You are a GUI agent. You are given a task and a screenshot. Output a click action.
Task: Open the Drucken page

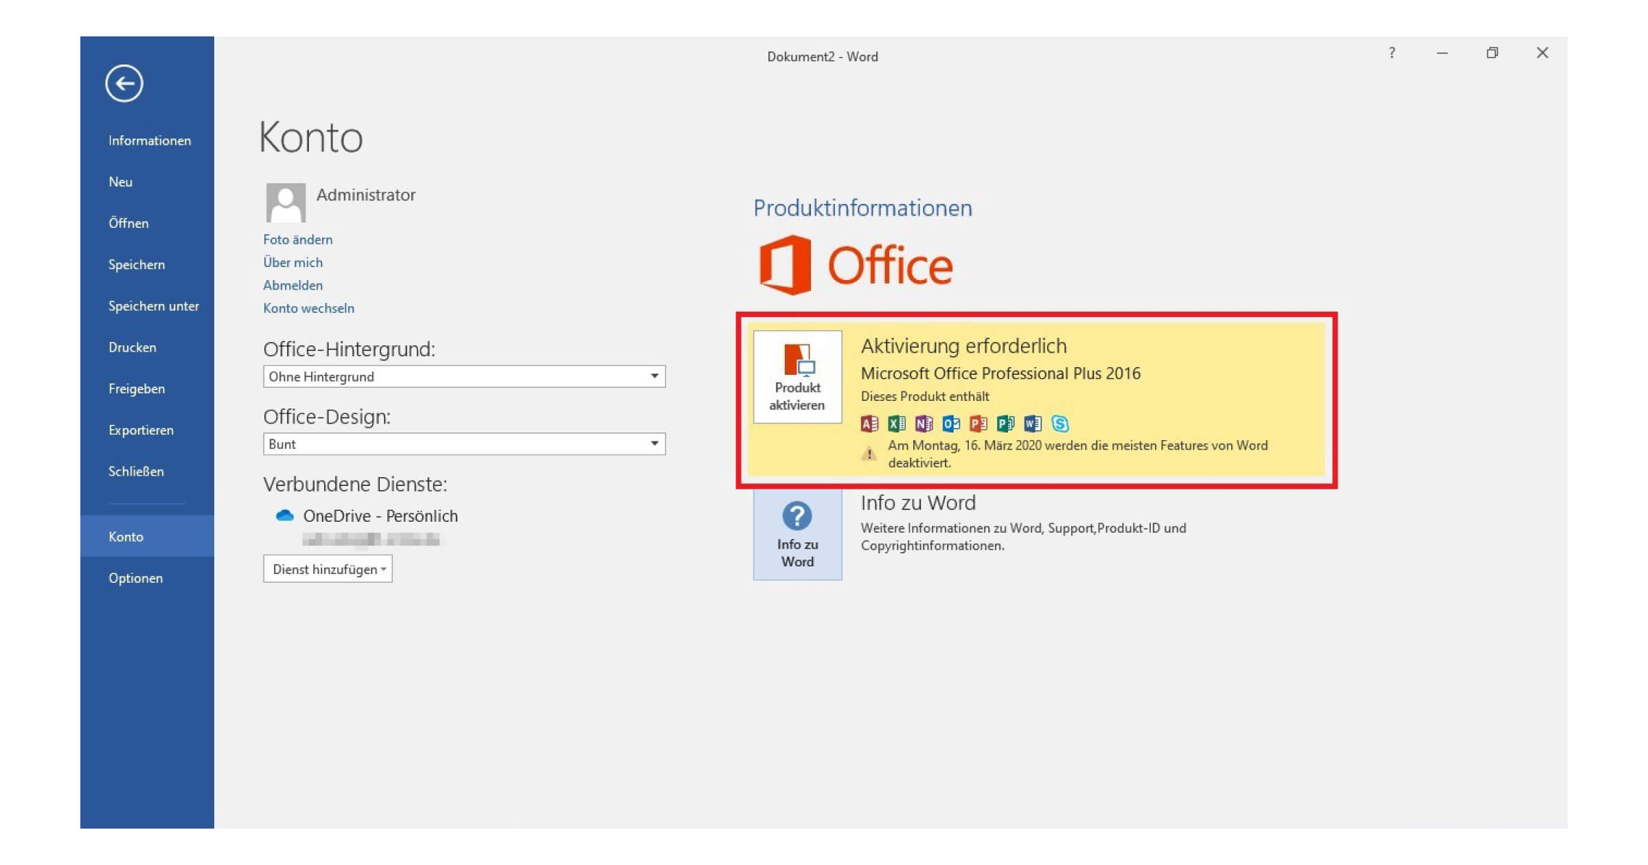pos(133,347)
